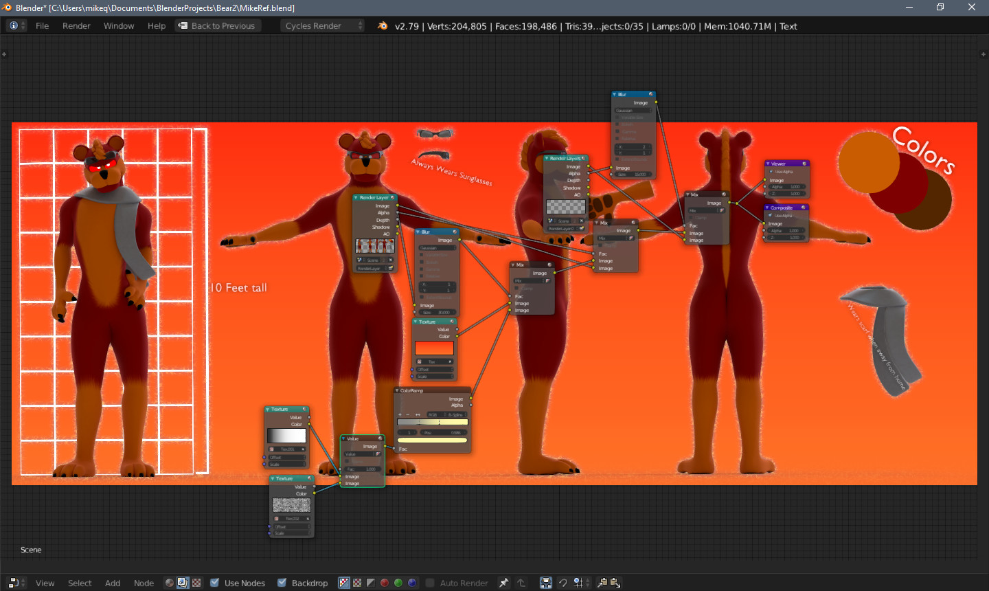Select Red backdrop channel
The image size is (989, 591).
click(x=385, y=583)
